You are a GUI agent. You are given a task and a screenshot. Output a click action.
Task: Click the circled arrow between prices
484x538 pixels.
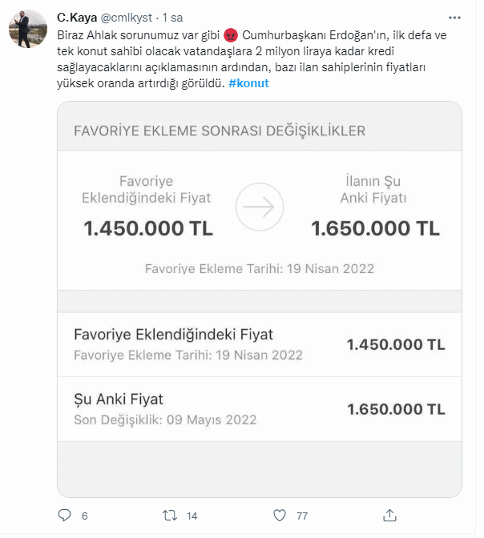coord(260,207)
